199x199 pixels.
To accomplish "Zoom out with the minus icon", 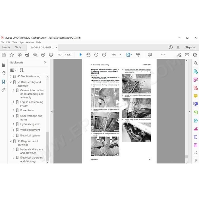I will tap(96, 55).
